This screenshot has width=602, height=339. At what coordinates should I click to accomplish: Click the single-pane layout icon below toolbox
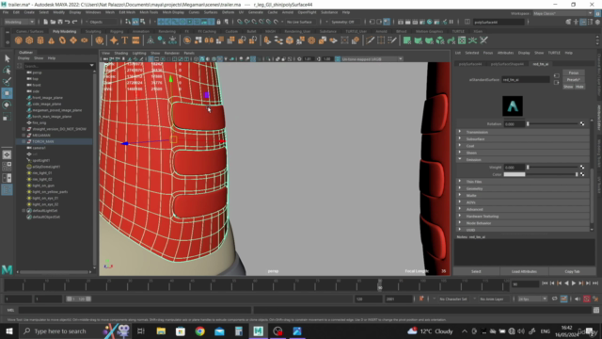[x=7, y=154]
